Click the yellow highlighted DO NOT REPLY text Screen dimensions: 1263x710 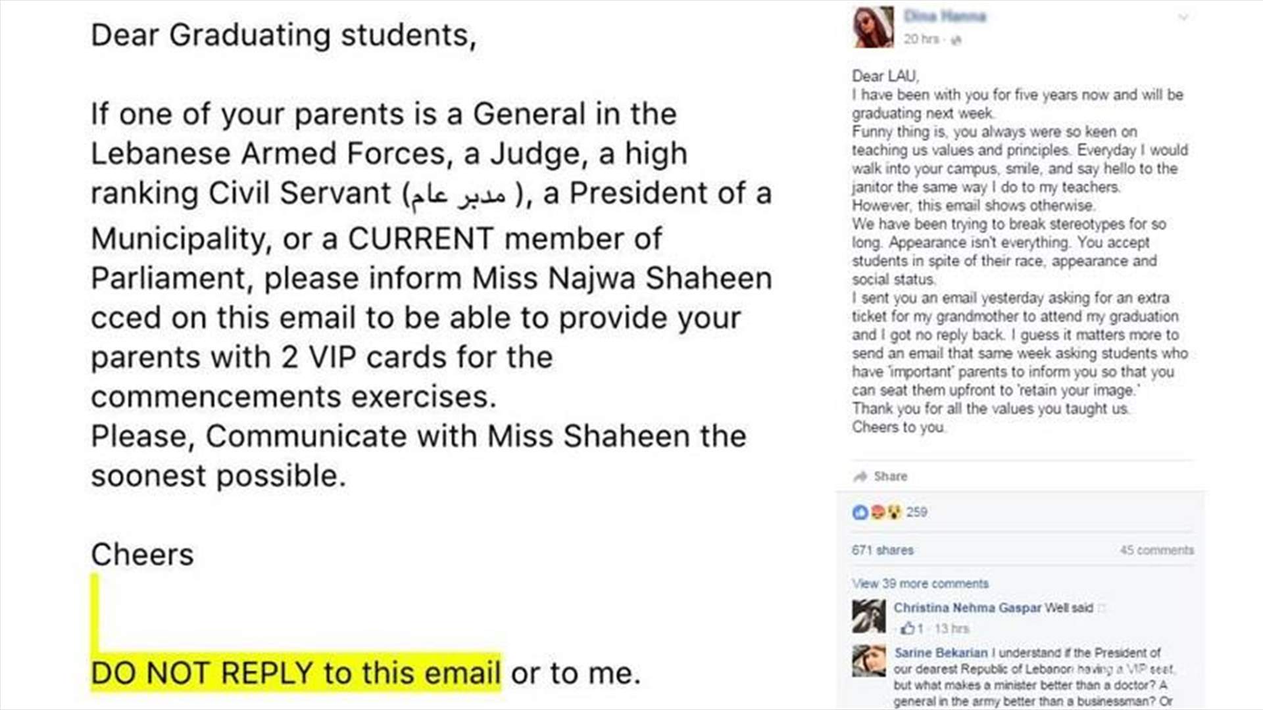pyautogui.click(x=296, y=673)
